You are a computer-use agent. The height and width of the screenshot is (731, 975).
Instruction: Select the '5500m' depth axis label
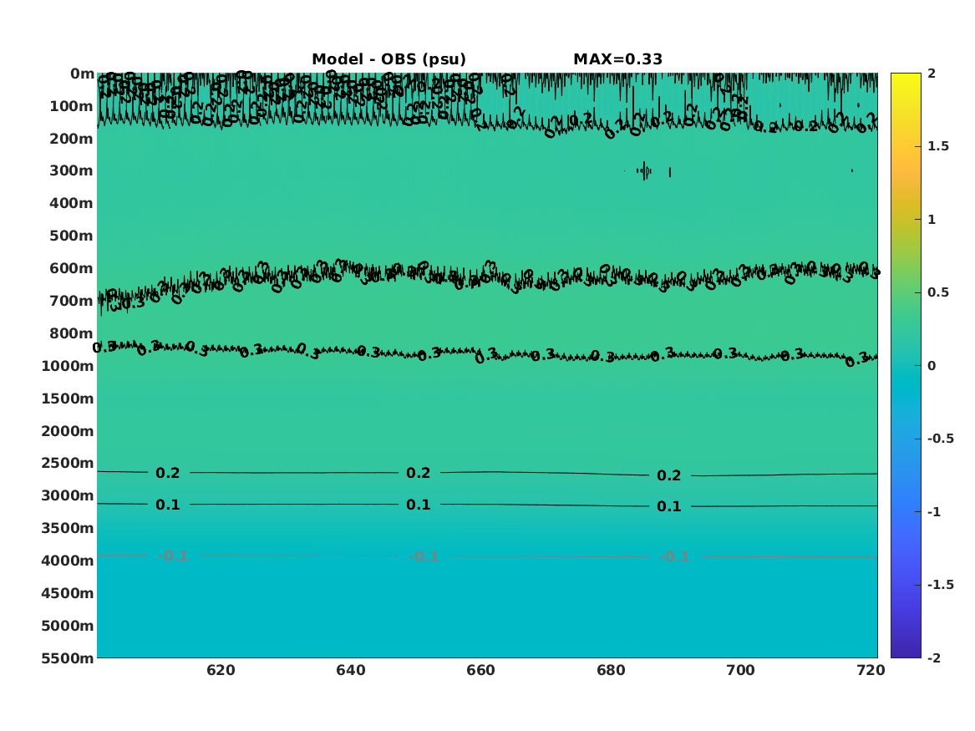67,658
